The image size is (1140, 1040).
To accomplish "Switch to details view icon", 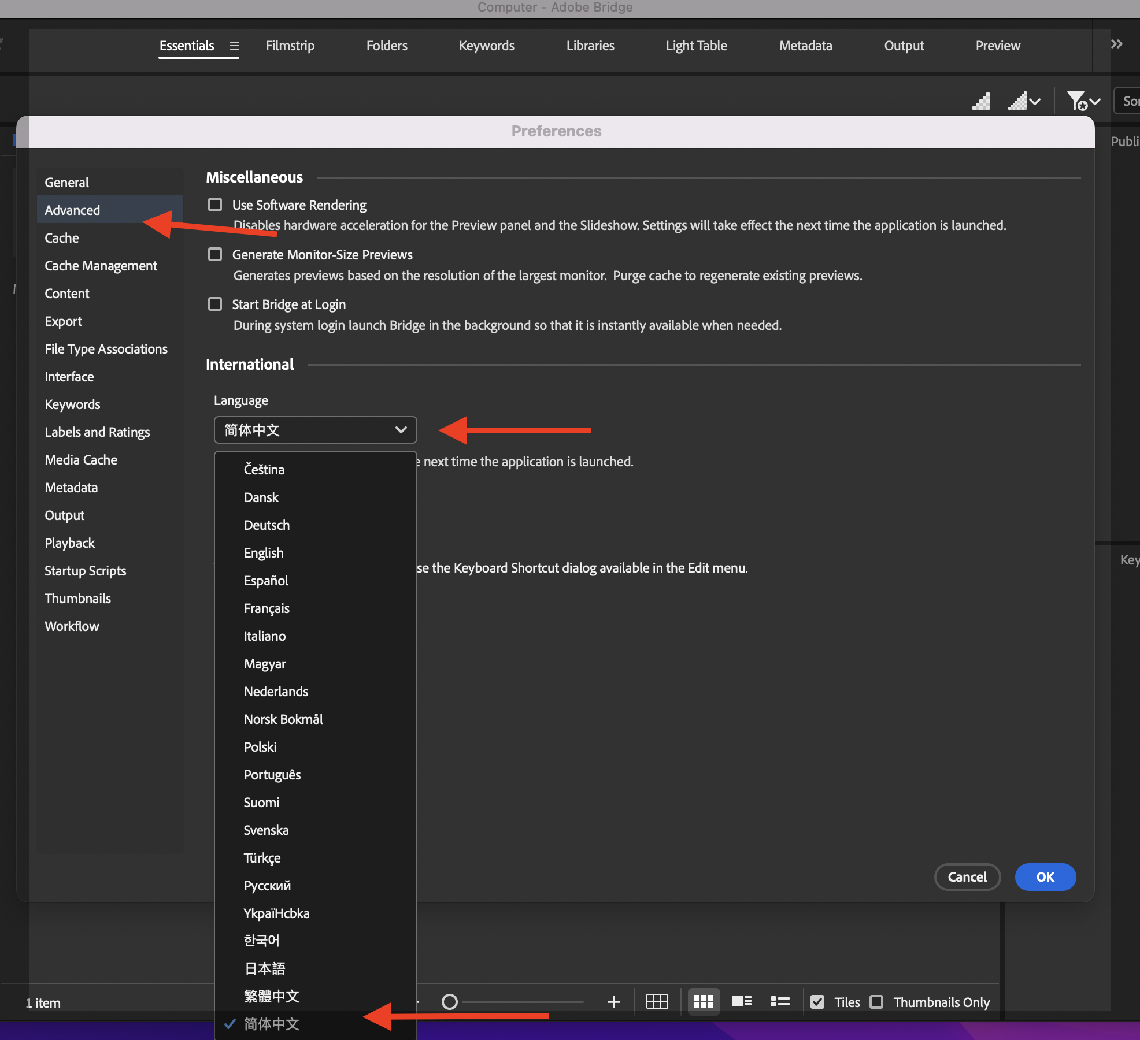I will coord(741,1002).
